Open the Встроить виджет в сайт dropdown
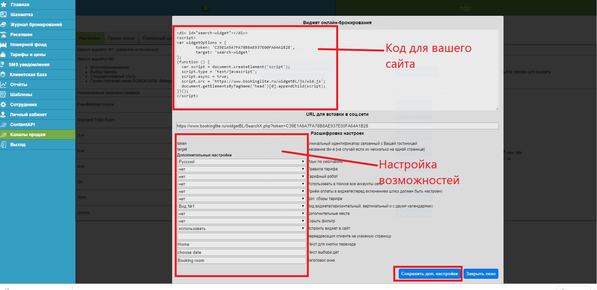Screen dimensions: 597x290 click(x=241, y=228)
